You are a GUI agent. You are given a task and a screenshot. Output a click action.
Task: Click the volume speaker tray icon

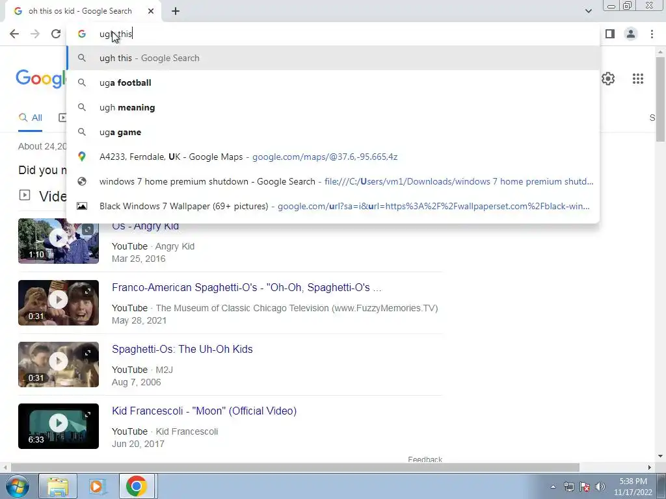tap(600, 487)
